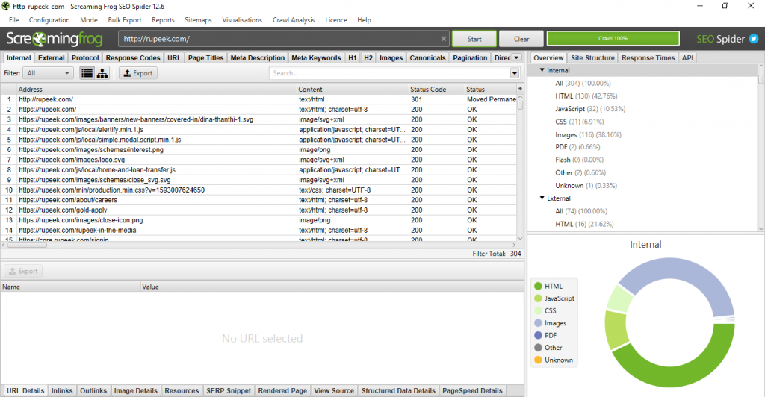The width and height of the screenshot is (765, 397).
Task: Select Images (116) overview item
Action: tap(588, 134)
